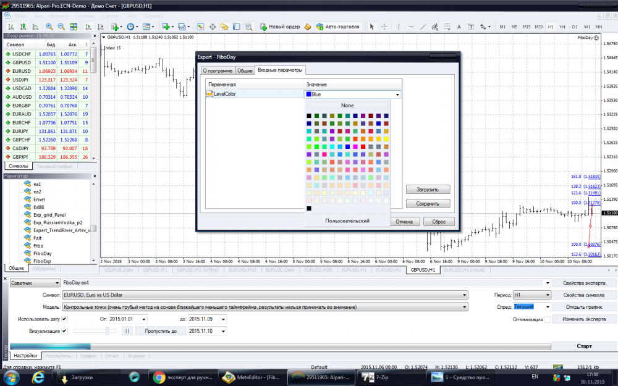This screenshot has height=386, width=618.
Task: Switch to the Общие dialog tab
Action: (x=245, y=71)
